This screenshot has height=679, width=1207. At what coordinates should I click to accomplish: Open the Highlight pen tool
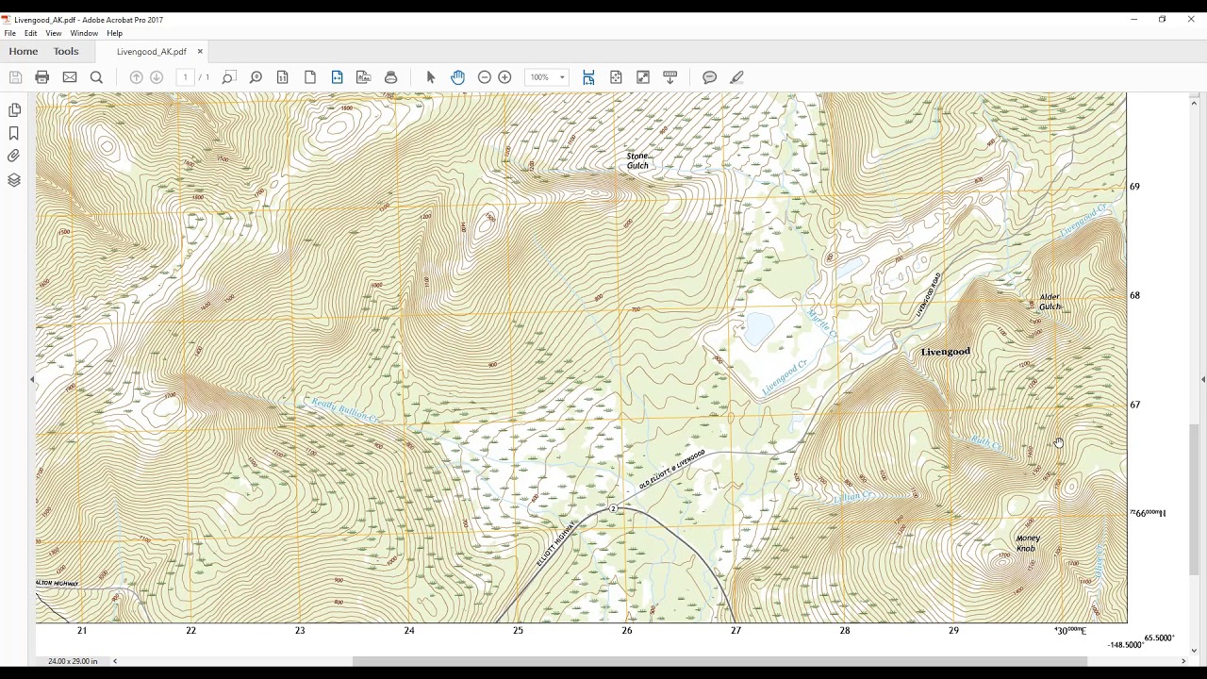(736, 77)
